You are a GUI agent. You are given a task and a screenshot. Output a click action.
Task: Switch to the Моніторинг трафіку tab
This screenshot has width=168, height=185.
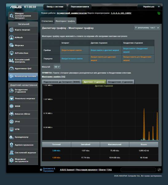click(x=65, y=21)
